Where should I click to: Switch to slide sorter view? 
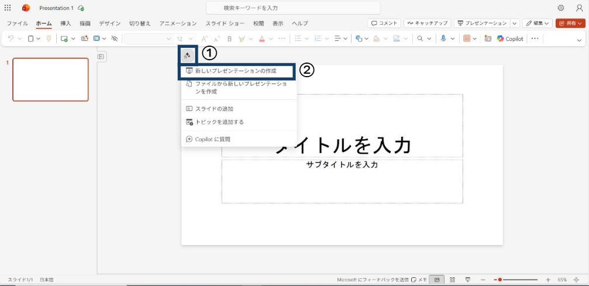pyautogui.click(x=452, y=280)
